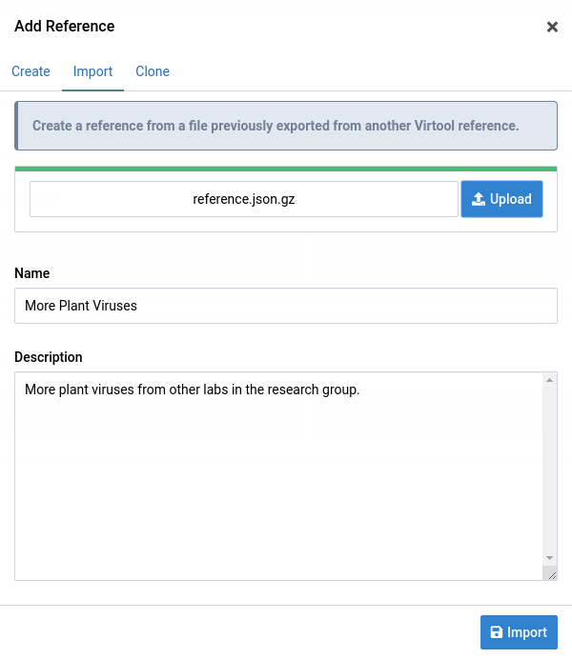Screen dimensions: 572x659
Task: Select the Import tab
Action: pos(92,71)
